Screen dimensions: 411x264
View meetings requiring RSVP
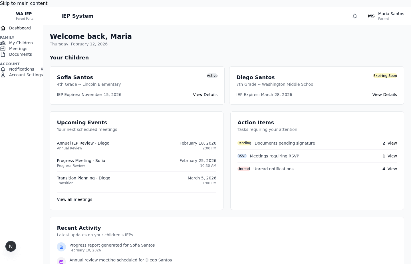tap(392, 156)
